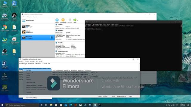Click the greyed Descartar icon in VirtualBox

coord(70,21)
